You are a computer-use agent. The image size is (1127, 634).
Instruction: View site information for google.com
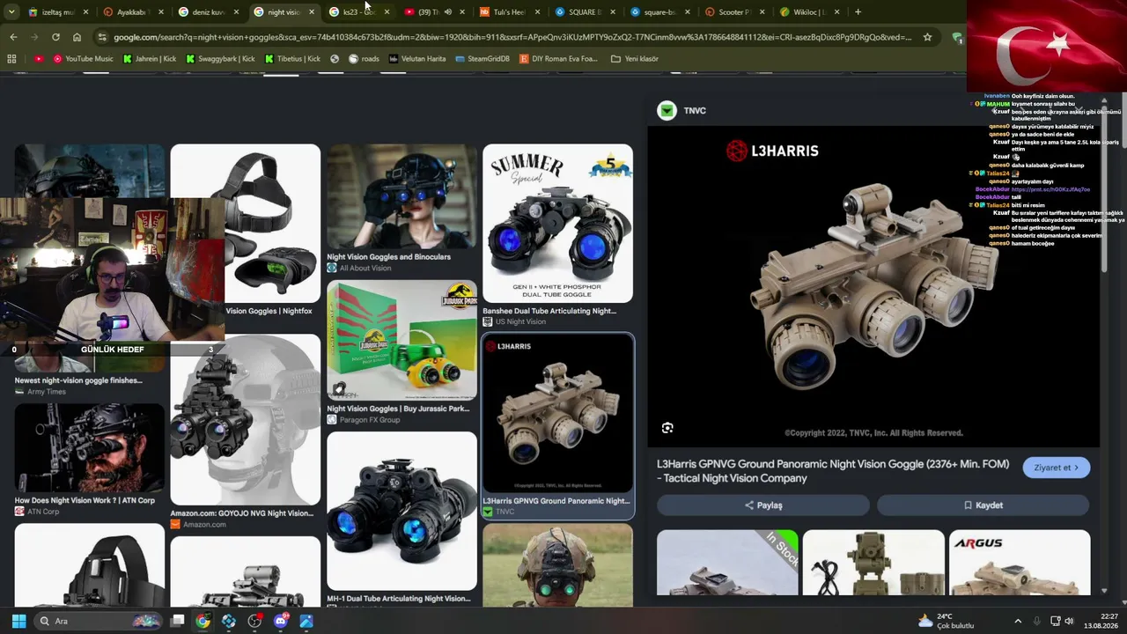click(102, 37)
